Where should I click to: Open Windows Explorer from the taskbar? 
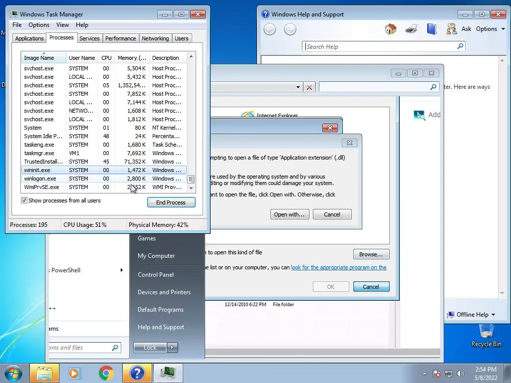click(44, 373)
